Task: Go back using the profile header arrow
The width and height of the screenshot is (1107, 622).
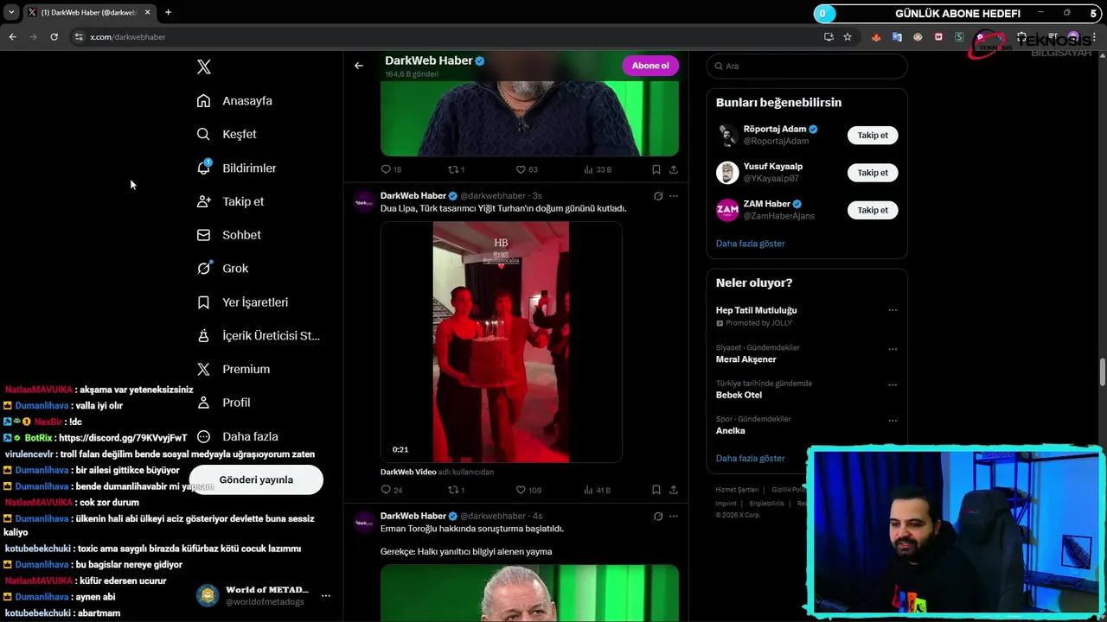Action: [359, 66]
